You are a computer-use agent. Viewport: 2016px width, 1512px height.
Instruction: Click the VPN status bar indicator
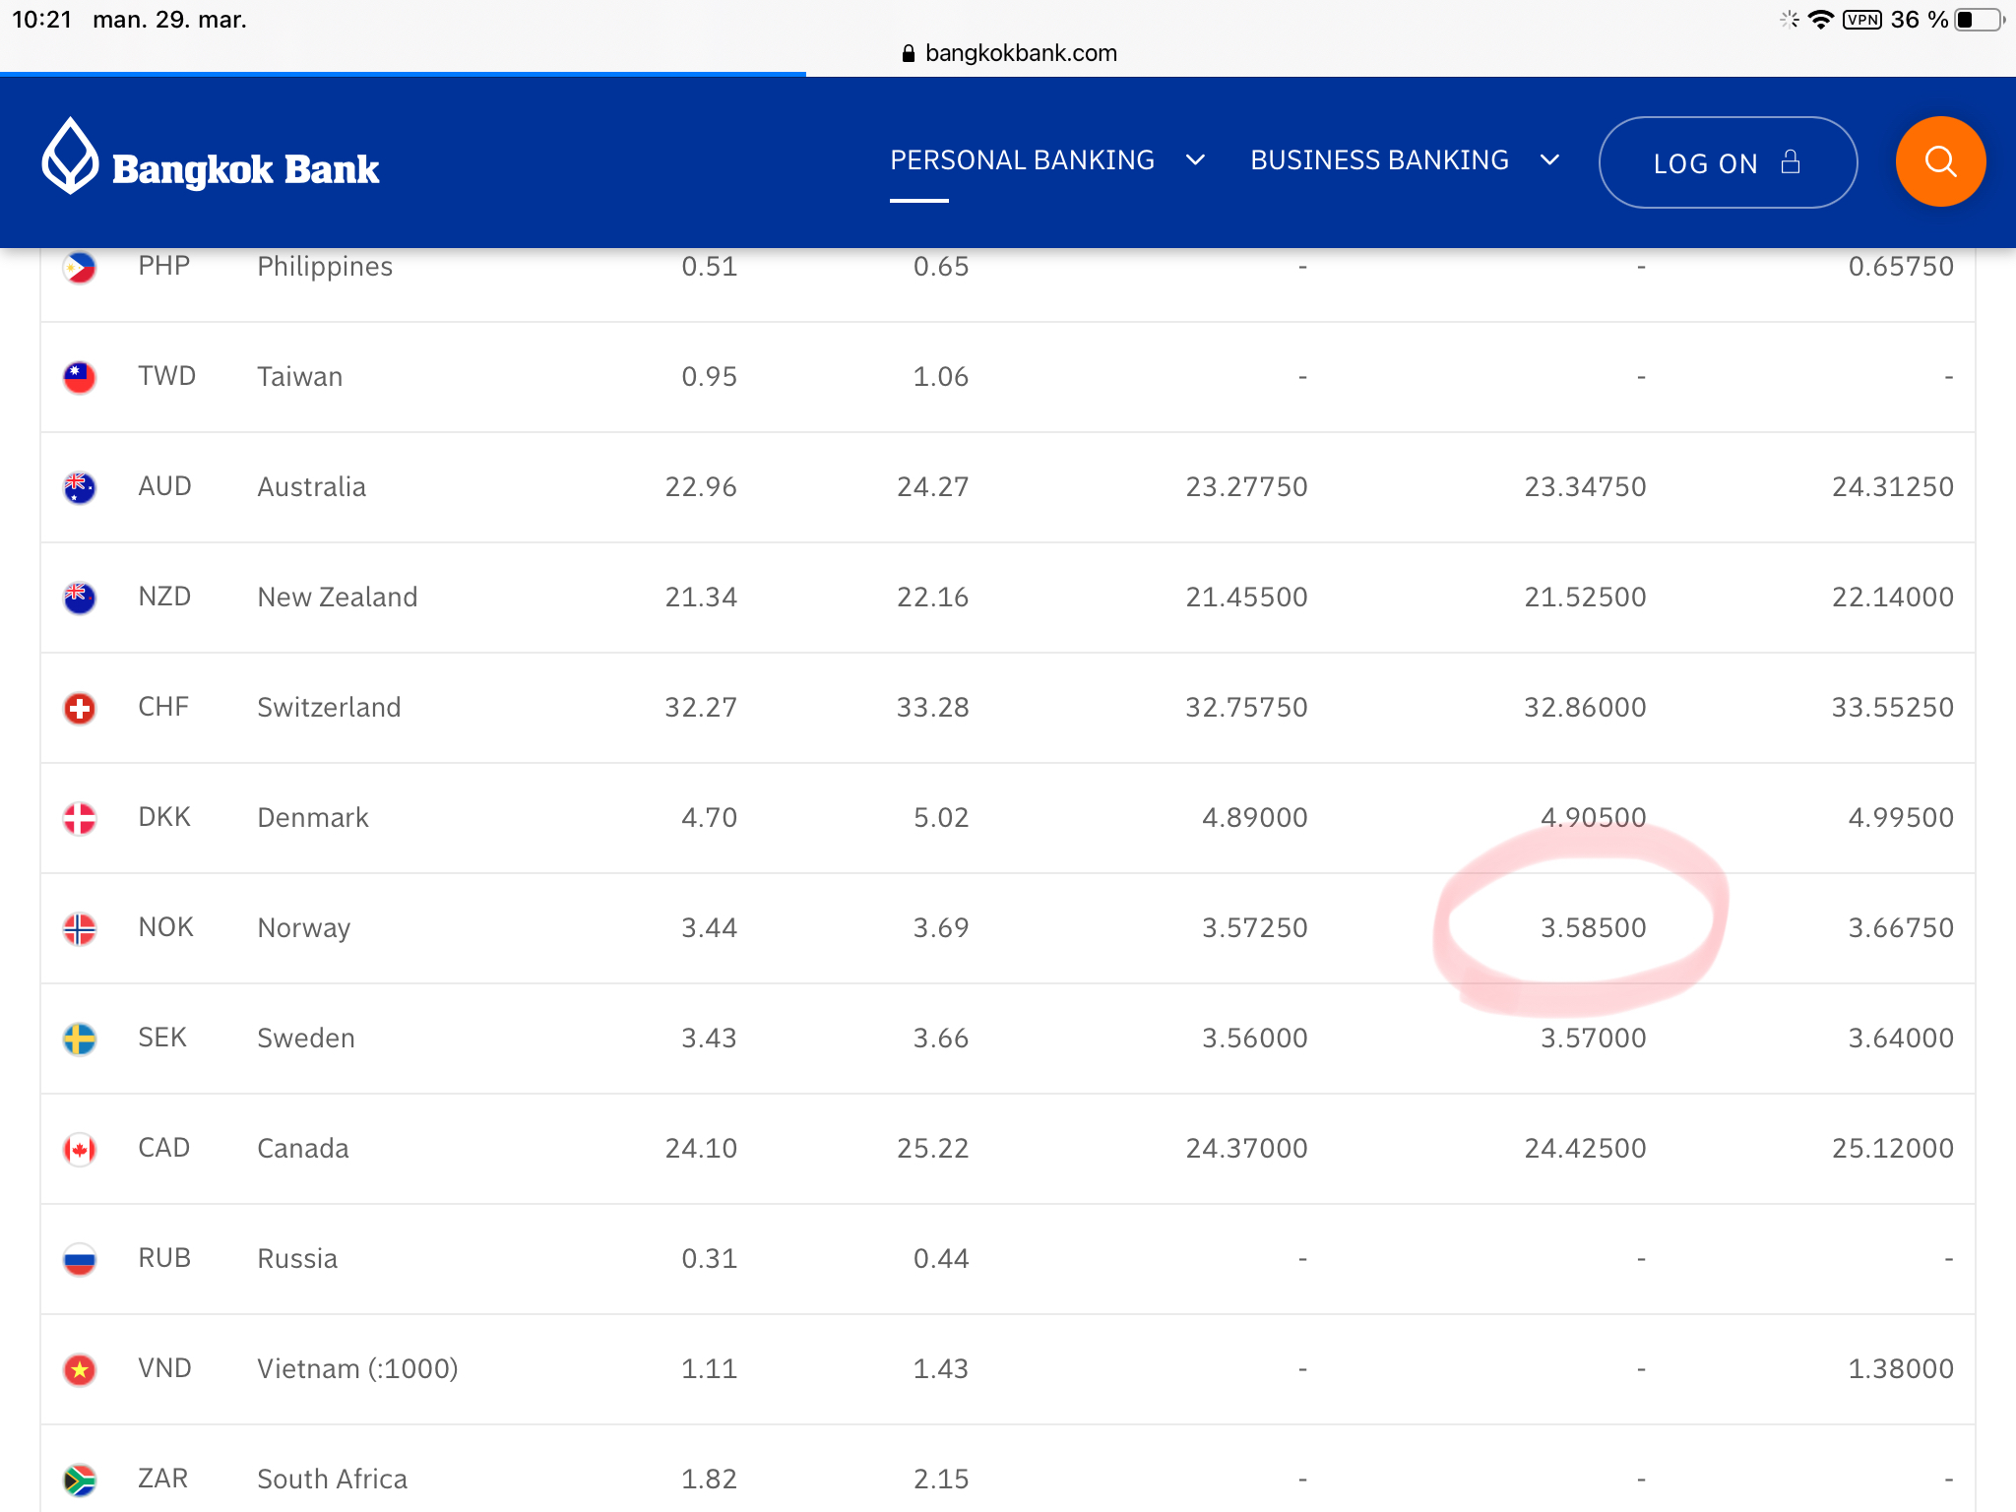1861,20
